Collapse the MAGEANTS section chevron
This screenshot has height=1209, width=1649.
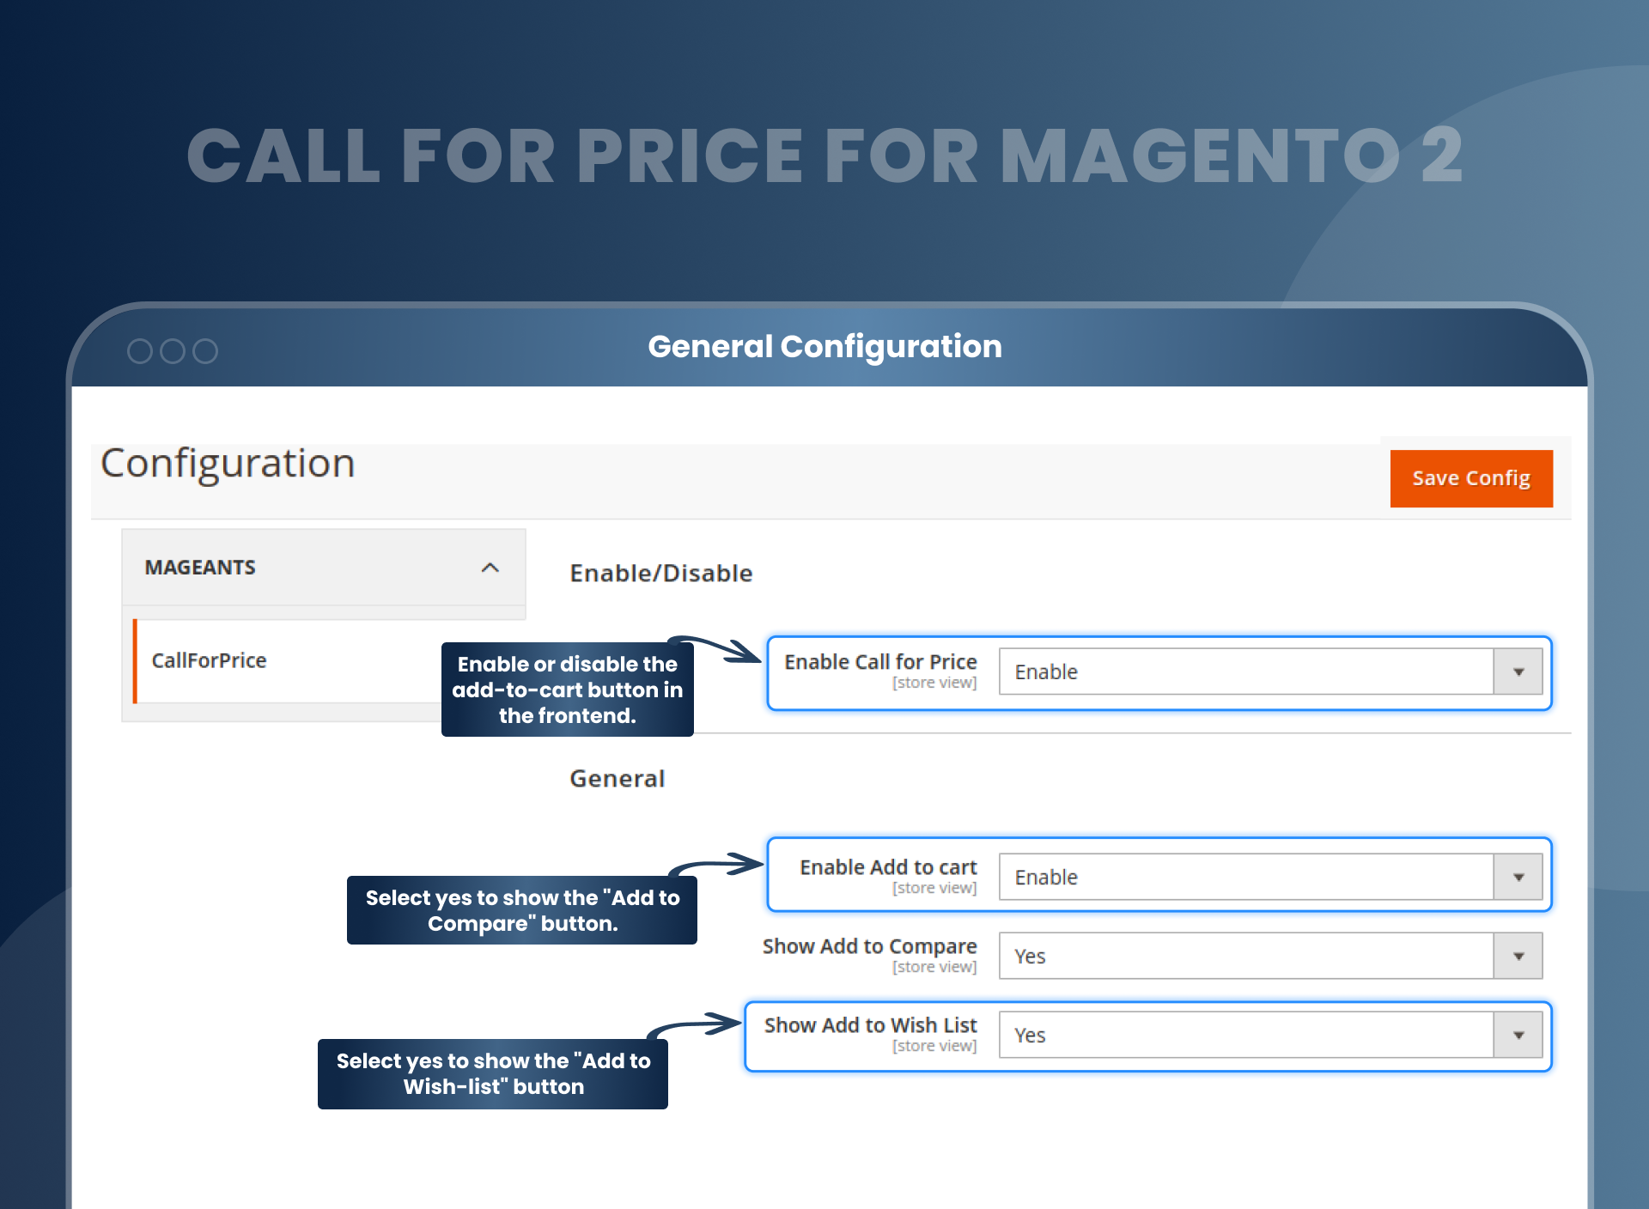[x=490, y=568]
